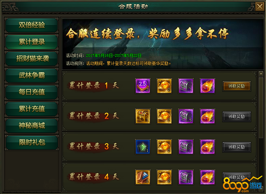The height and width of the screenshot is (194, 266).
Task: Click the green pentagon gem icon in day 3
Action: (x=143, y=147)
